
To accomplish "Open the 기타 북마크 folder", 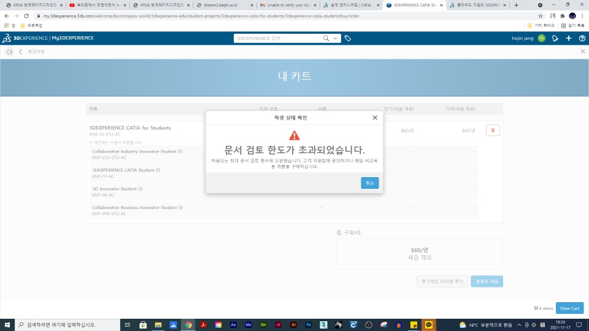I will point(541,26).
